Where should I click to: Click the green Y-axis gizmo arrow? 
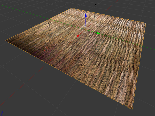click(98, 33)
